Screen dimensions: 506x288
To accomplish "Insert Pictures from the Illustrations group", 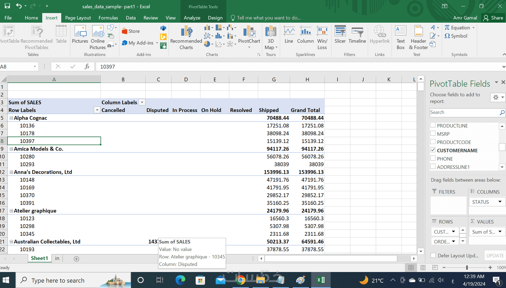I will pyautogui.click(x=80, y=34).
